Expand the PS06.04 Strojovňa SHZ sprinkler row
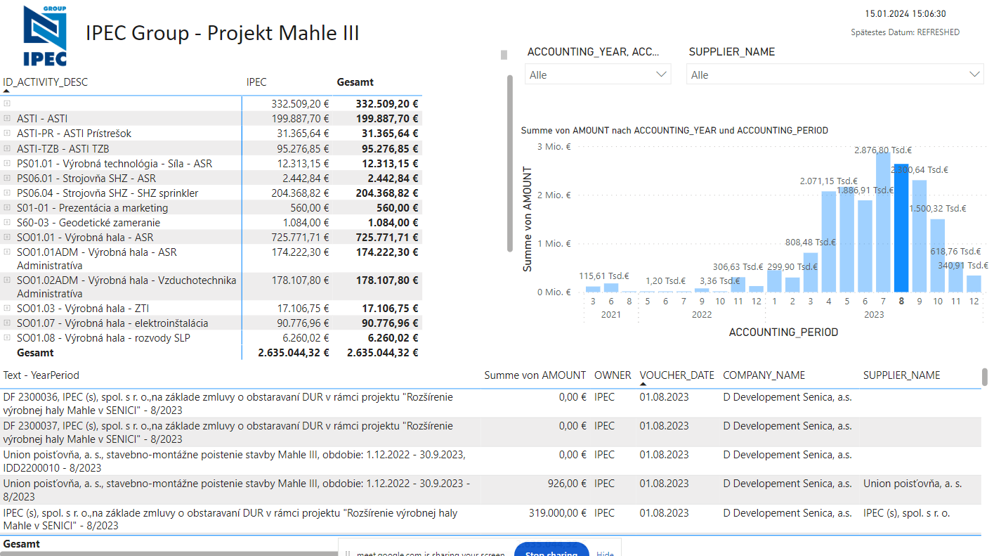The image size is (994, 556). [7, 193]
